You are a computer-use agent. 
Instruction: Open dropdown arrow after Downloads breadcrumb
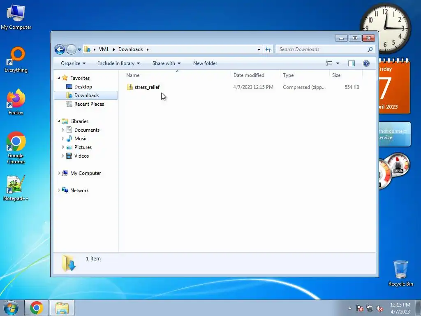[148, 49]
